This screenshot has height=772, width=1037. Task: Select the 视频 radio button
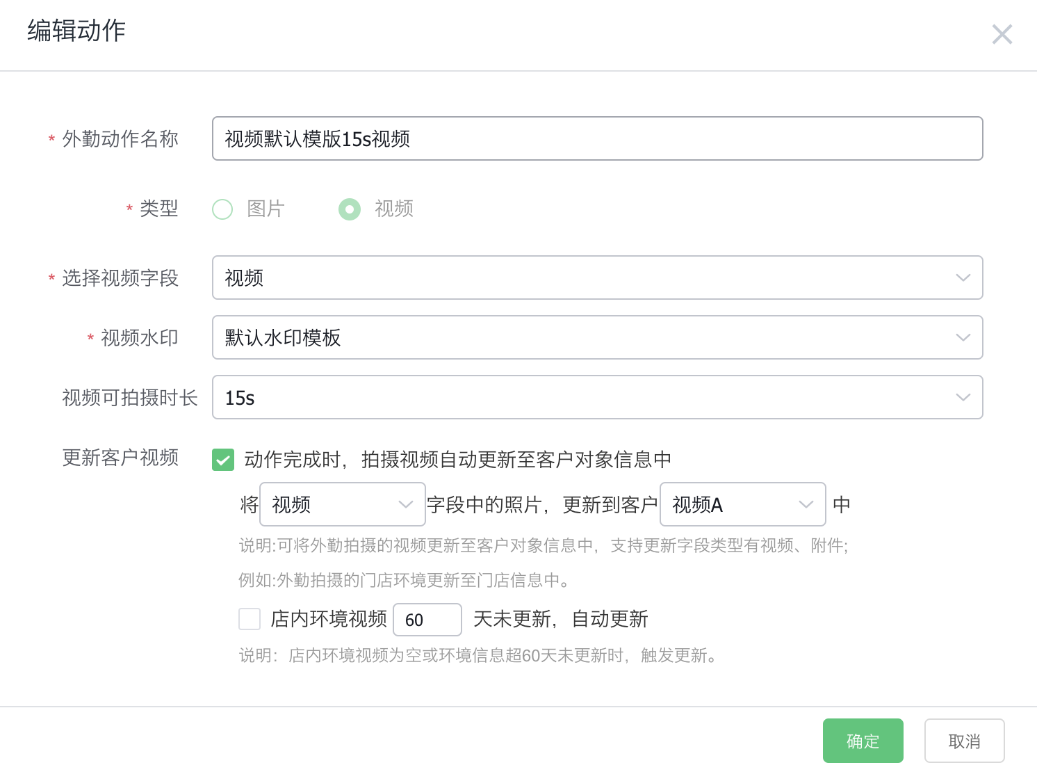pos(350,209)
